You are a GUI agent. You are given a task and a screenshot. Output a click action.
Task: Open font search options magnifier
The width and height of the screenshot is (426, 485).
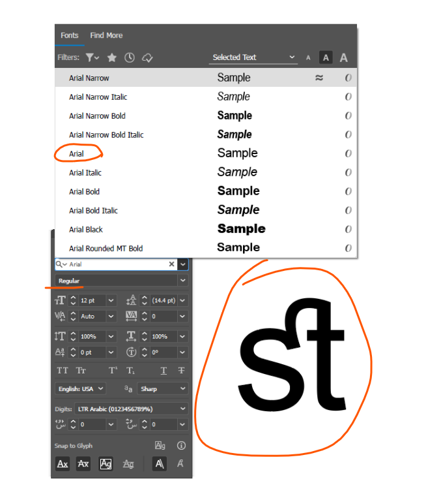61,264
